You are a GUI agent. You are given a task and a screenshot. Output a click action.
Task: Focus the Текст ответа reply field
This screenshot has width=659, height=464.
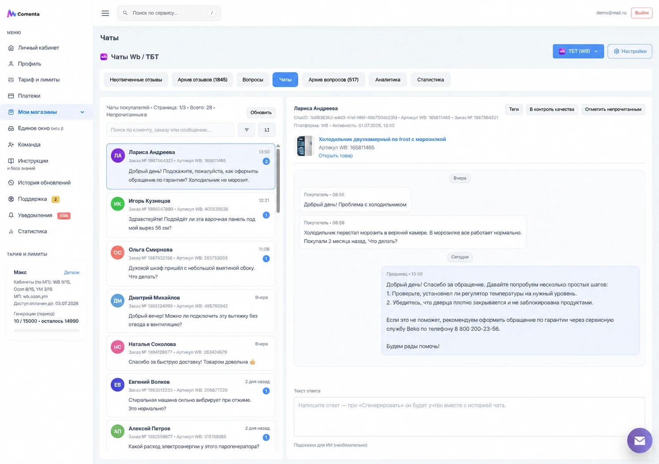coord(469,417)
